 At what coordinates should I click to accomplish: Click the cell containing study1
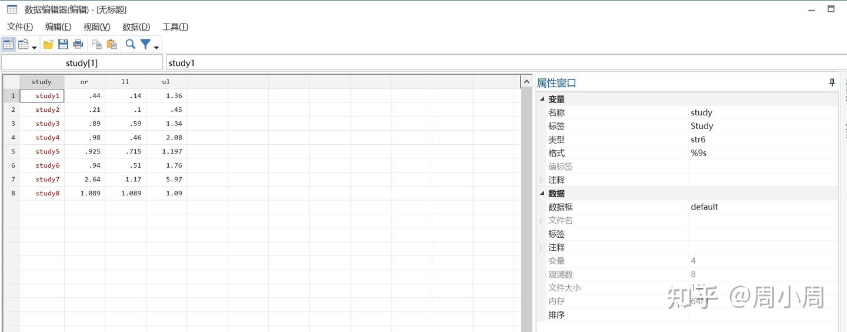pos(42,95)
